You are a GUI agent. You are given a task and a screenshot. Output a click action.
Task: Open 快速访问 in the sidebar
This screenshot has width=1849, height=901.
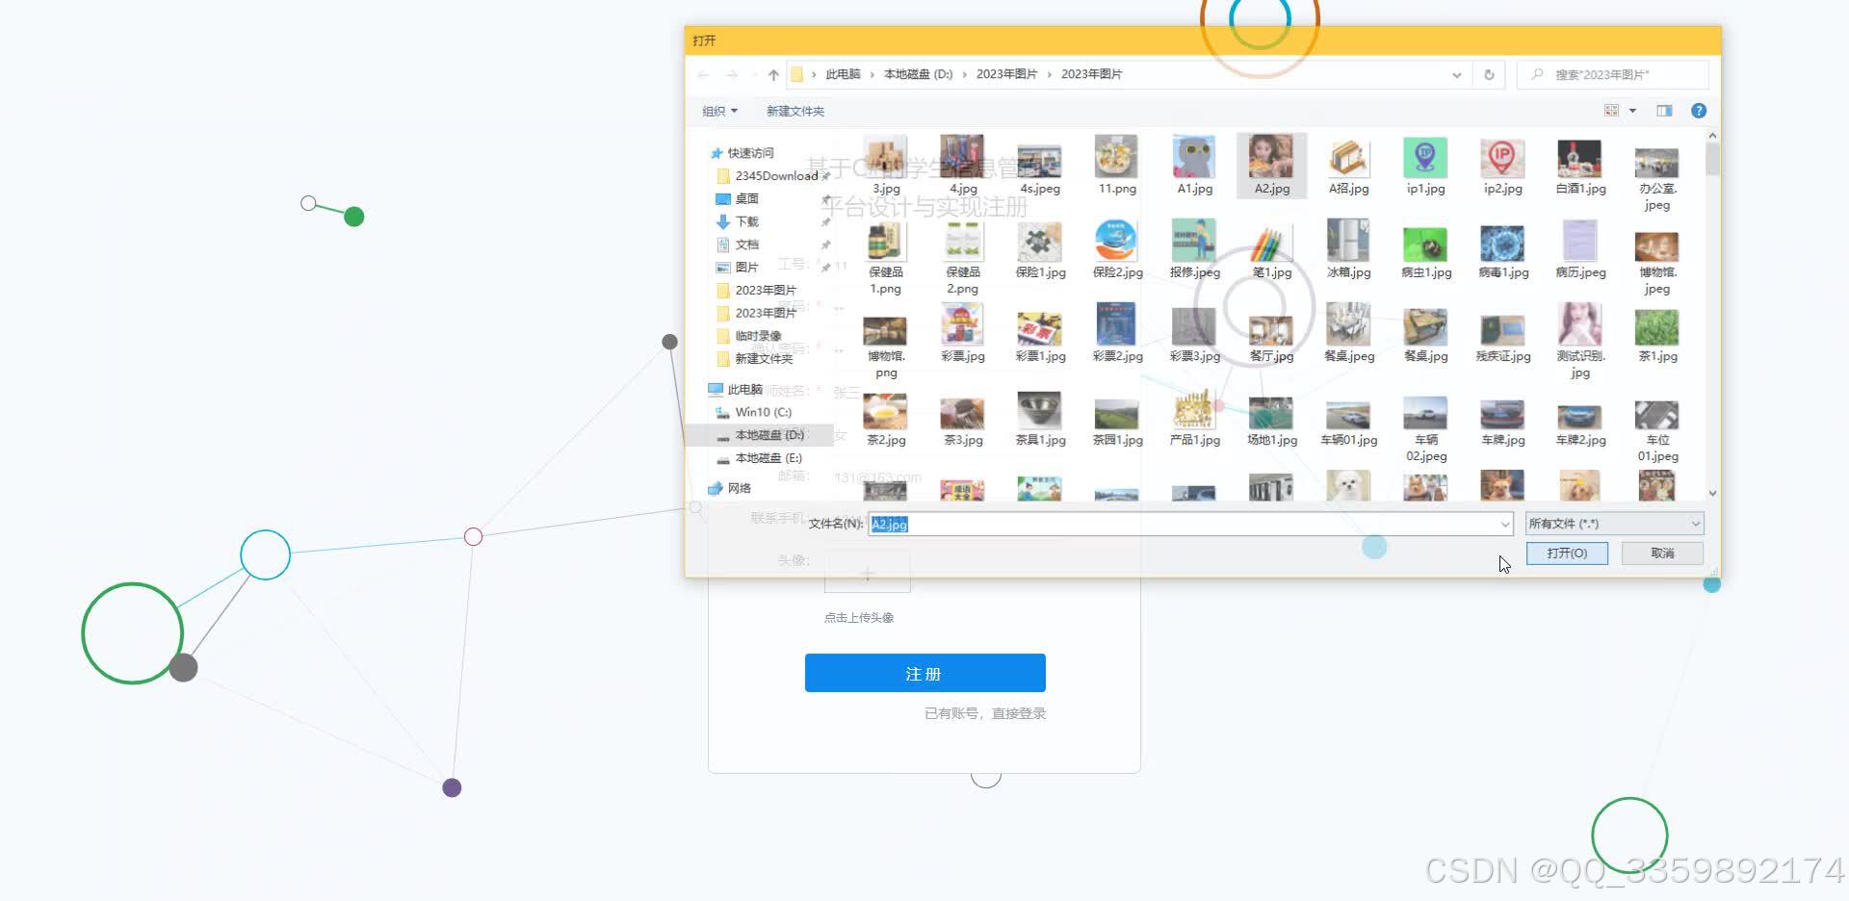click(x=750, y=153)
